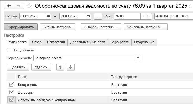The image size is (193, 104).
Task: Switch to the Отбор tab
Action: 37,42
